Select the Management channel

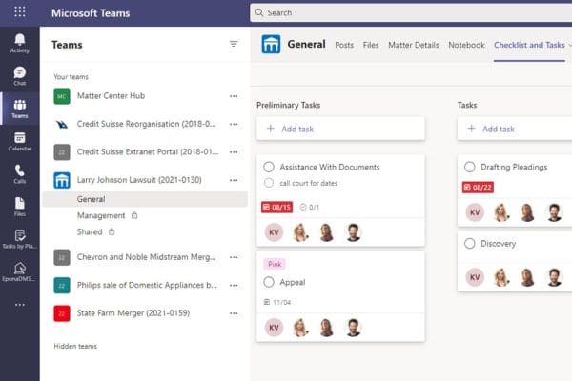tap(101, 215)
